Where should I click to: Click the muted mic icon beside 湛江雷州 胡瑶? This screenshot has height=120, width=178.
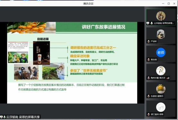click(x=148, y=114)
